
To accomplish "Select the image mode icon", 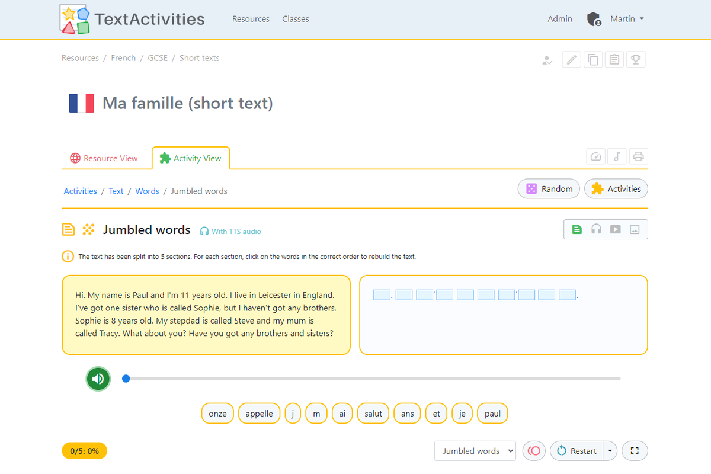I will pos(635,229).
